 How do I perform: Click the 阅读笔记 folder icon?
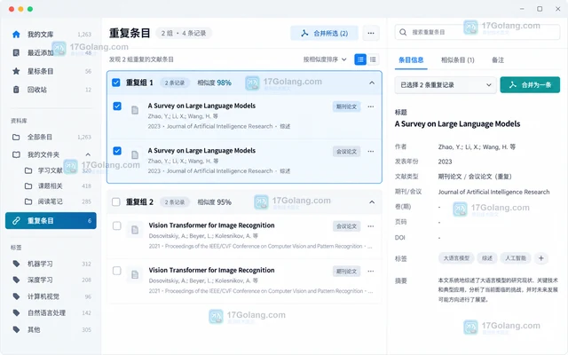(28, 201)
